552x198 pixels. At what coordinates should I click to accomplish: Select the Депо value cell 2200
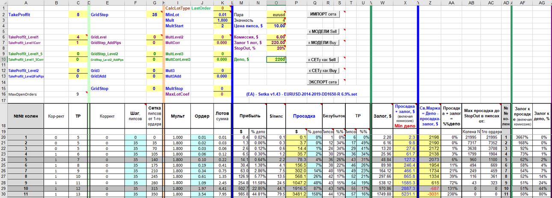tap(276, 59)
